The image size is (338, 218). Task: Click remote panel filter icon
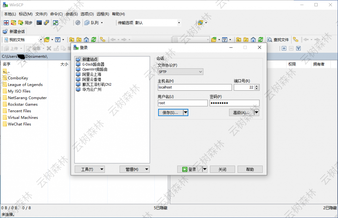(x=224, y=40)
